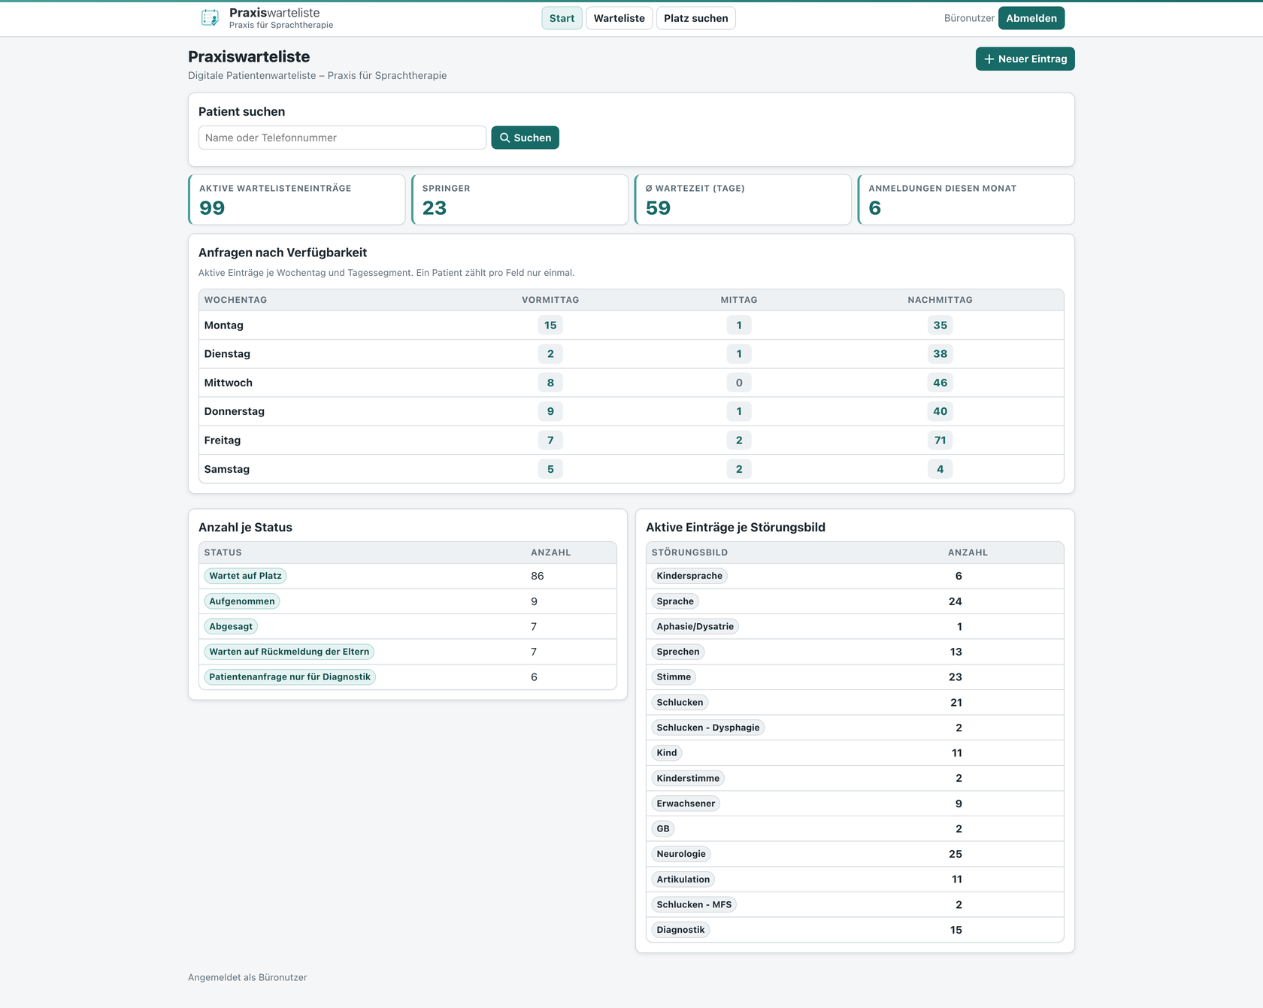Click the Samstag row label
Image resolution: width=1263 pixels, height=1008 pixels.
pos(227,469)
